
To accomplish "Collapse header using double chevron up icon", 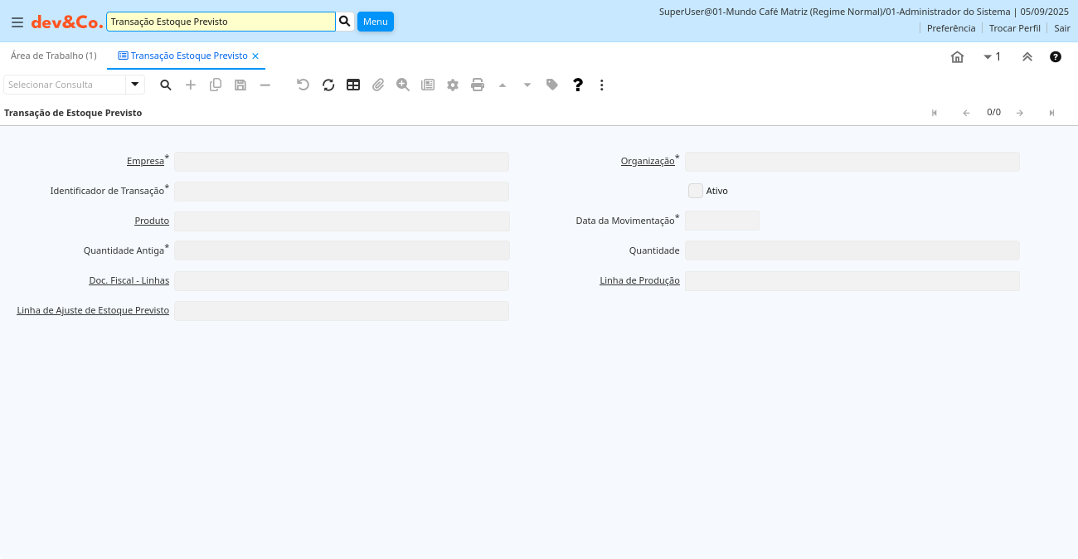I will pos(1027,56).
